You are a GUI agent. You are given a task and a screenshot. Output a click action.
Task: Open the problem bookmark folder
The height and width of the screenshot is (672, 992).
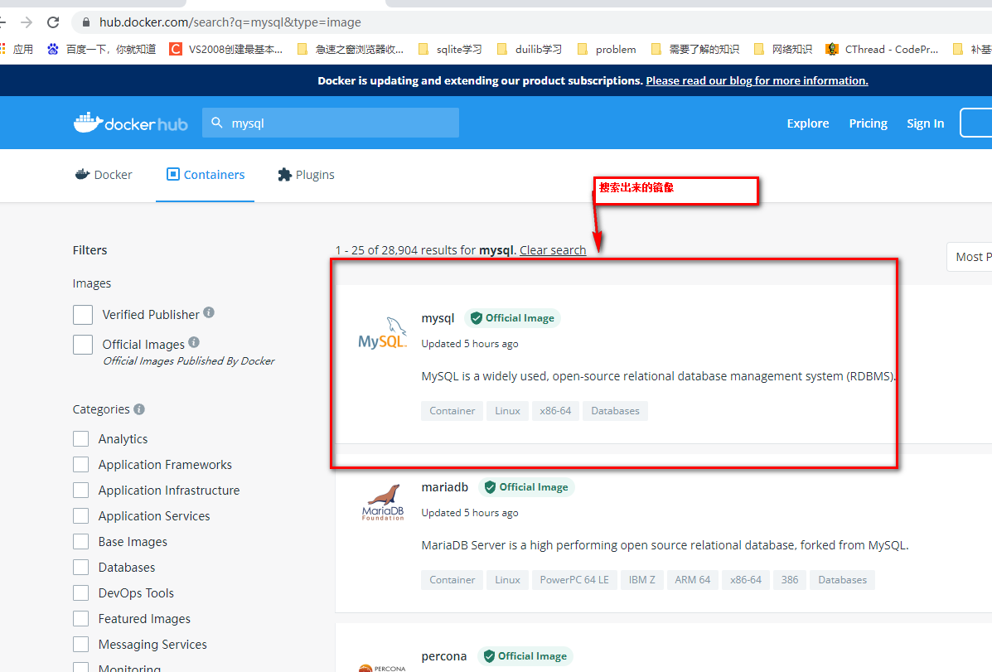[607, 50]
